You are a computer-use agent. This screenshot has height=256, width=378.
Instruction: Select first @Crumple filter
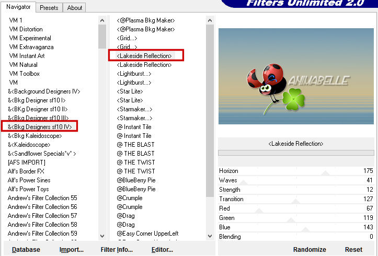click(x=130, y=198)
